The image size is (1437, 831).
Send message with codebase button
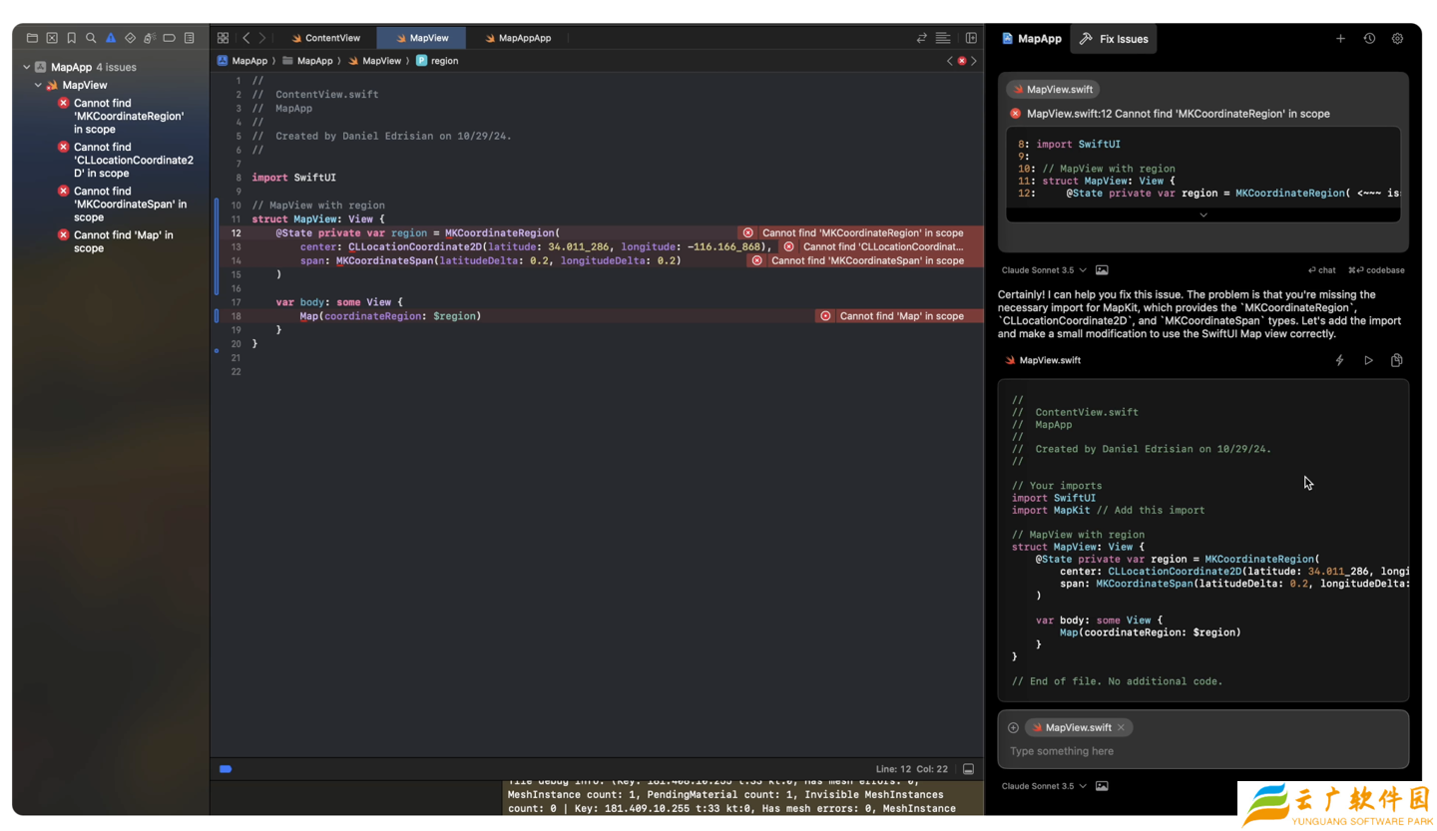click(x=1376, y=270)
